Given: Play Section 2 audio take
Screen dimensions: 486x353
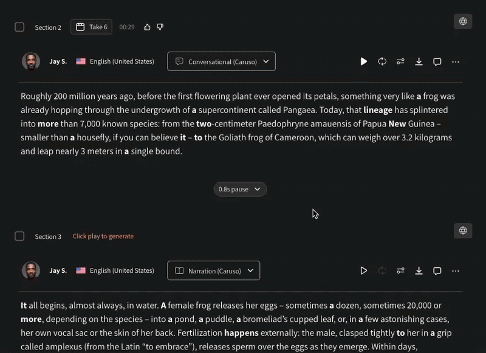Looking at the screenshot, I should pos(363,62).
